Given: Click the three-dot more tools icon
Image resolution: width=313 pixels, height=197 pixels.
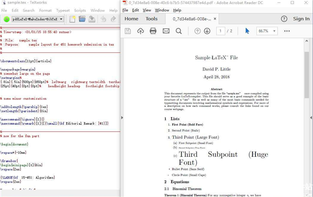Looking at the screenshot, I should click(287, 31).
